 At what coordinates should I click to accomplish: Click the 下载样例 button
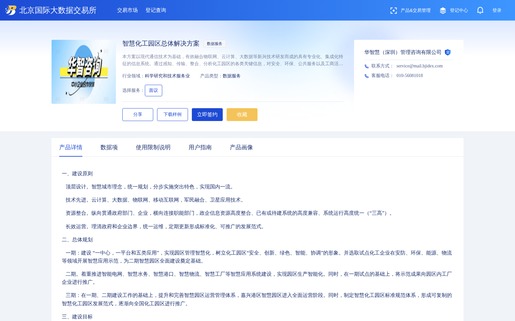(173, 115)
